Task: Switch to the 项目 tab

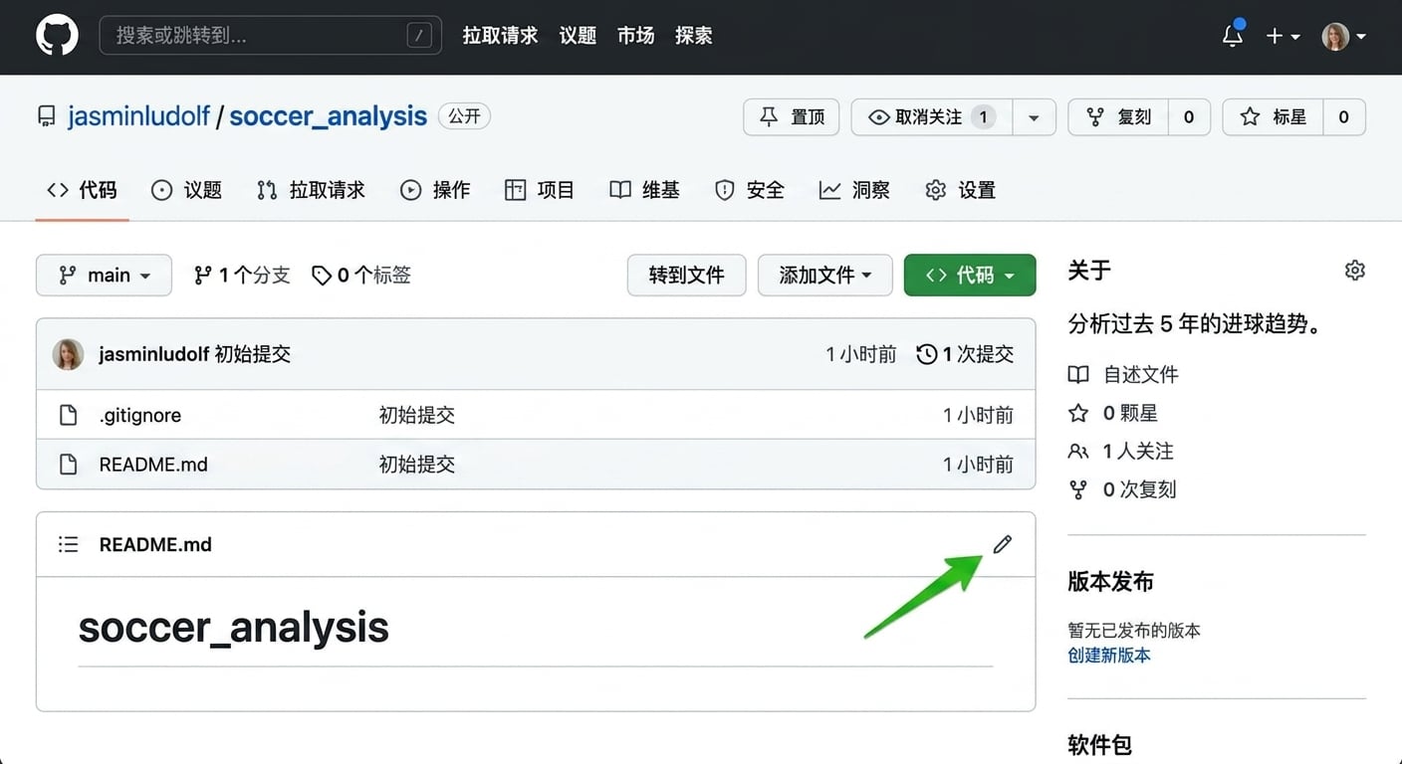Action: pyautogui.click(x=540, y=190)
